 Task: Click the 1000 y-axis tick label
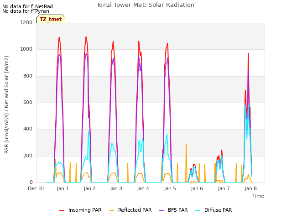(26, 49)
